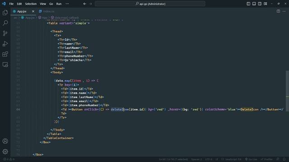Click the <Th>lastName</Th> line
The width and height of the screenshot is (289, 162).
pos(73,48)
